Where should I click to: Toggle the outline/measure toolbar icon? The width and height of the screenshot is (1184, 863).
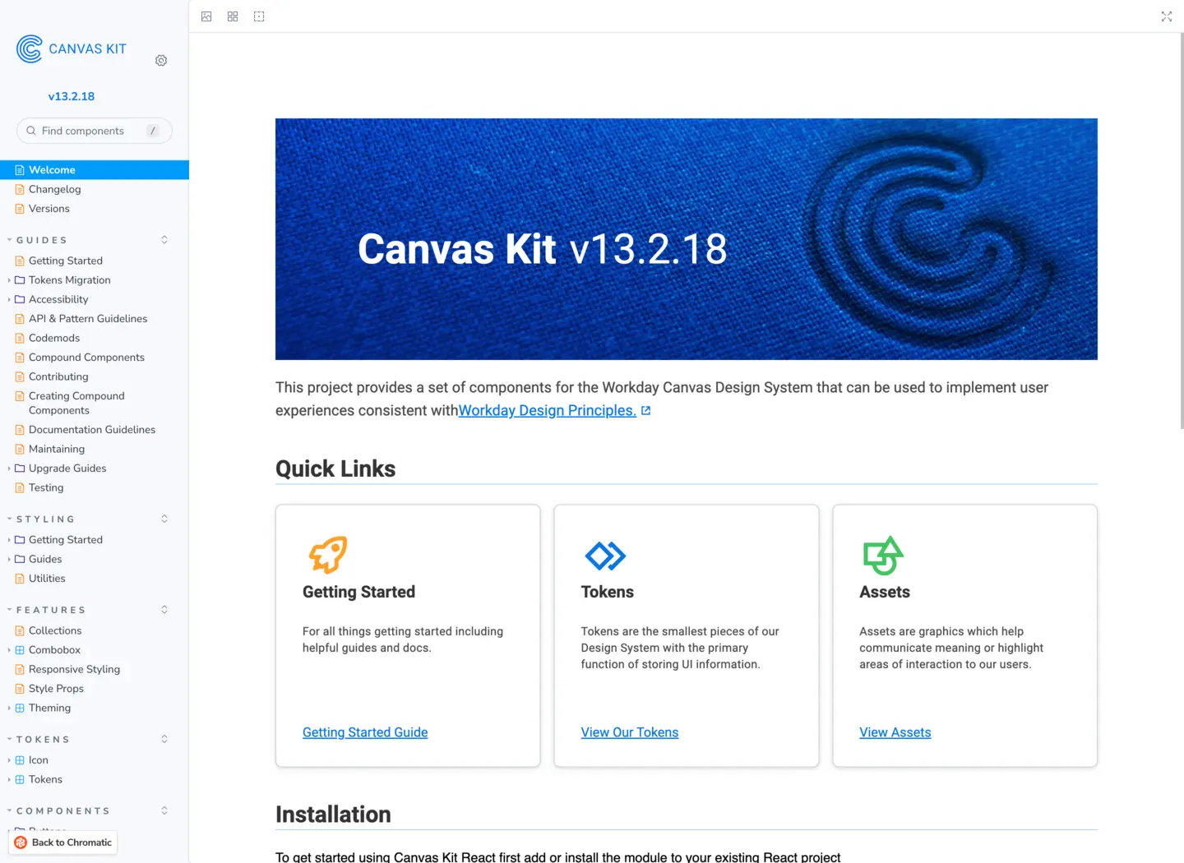coord(259,16)
